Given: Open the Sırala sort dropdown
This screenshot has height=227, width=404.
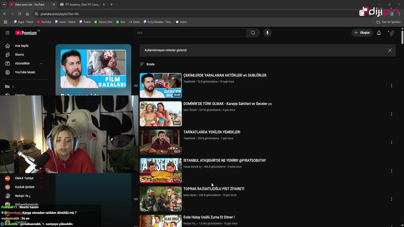Looking at the screenshot, I should click(x=147, y=64).
